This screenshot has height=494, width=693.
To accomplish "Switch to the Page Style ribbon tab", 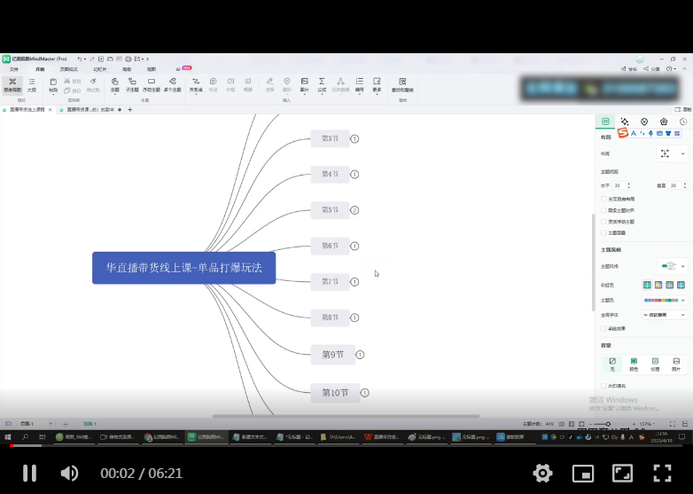I will tap(68, 69).
